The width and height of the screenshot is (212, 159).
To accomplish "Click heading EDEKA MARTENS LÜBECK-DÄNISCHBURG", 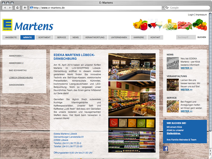I will tap(74, 57).
